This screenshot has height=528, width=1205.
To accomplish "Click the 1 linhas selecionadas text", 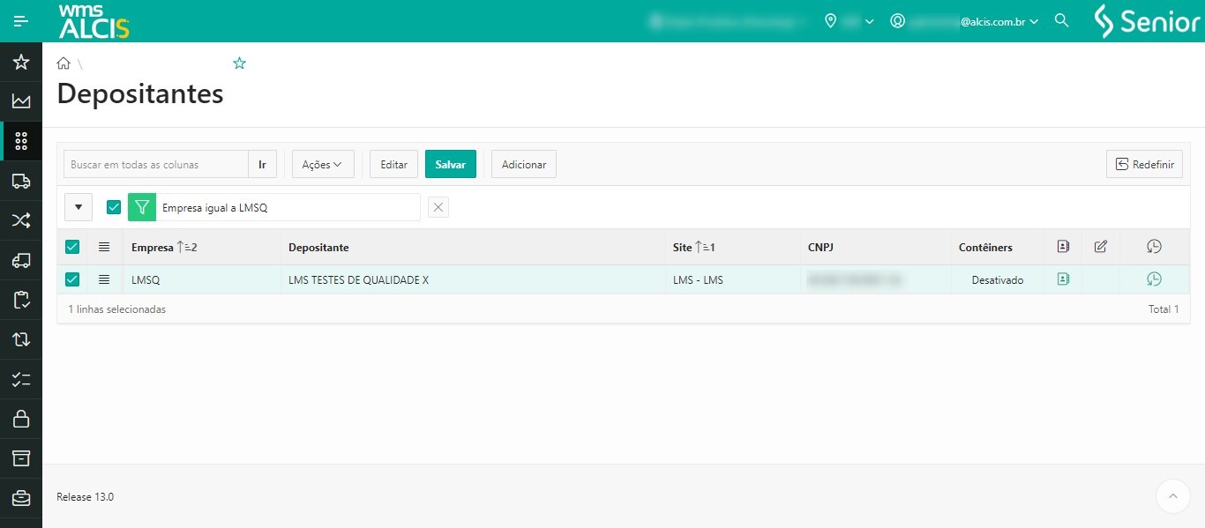I will (x=117, y=309).
